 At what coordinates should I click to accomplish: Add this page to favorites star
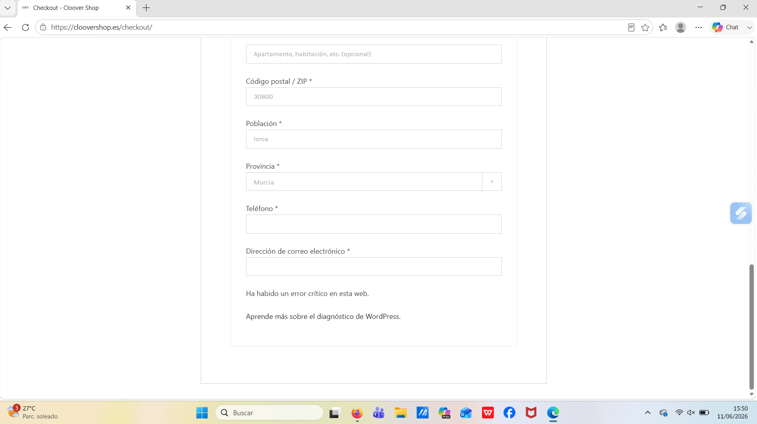(x=645, y=27)
